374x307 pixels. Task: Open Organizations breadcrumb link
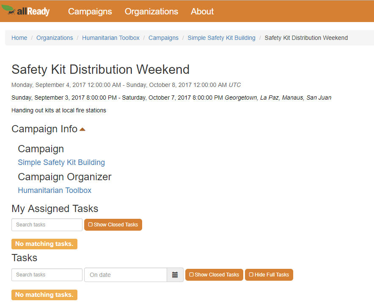[x=55, y=38]
